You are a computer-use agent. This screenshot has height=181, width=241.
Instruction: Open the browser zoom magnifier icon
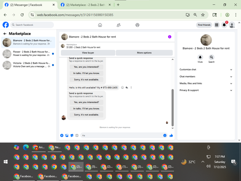195,15
